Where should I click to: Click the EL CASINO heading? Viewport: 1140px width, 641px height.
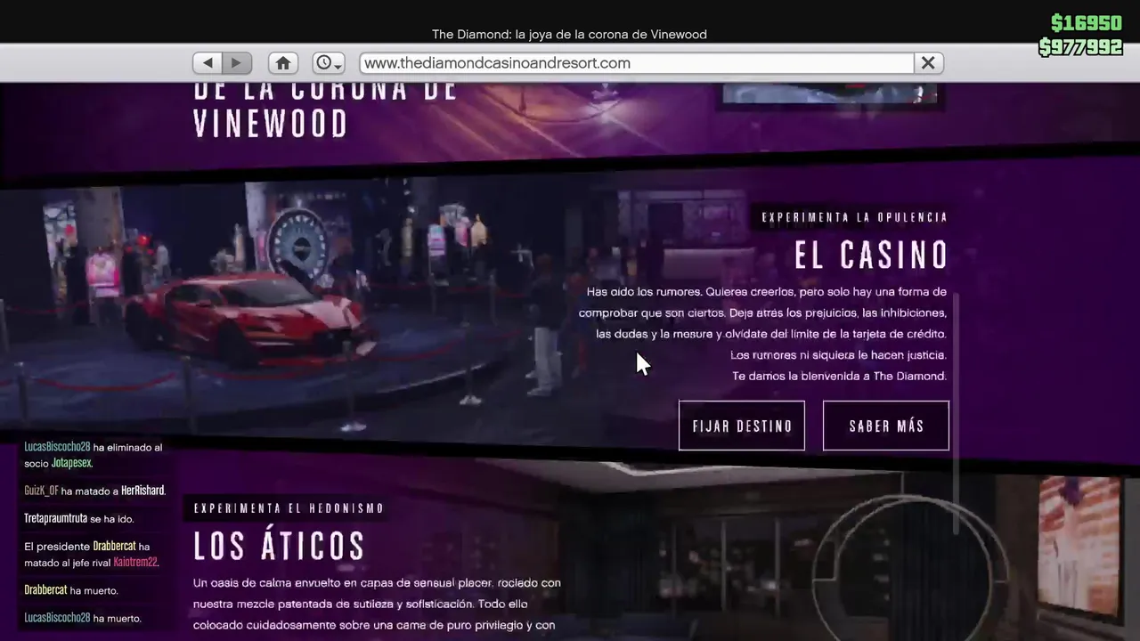(x=872, y=256)
